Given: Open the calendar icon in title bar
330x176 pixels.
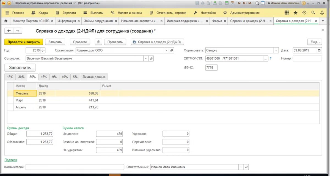Looking at the screenshot, I should pyautogui.click(x=233, y=2).
